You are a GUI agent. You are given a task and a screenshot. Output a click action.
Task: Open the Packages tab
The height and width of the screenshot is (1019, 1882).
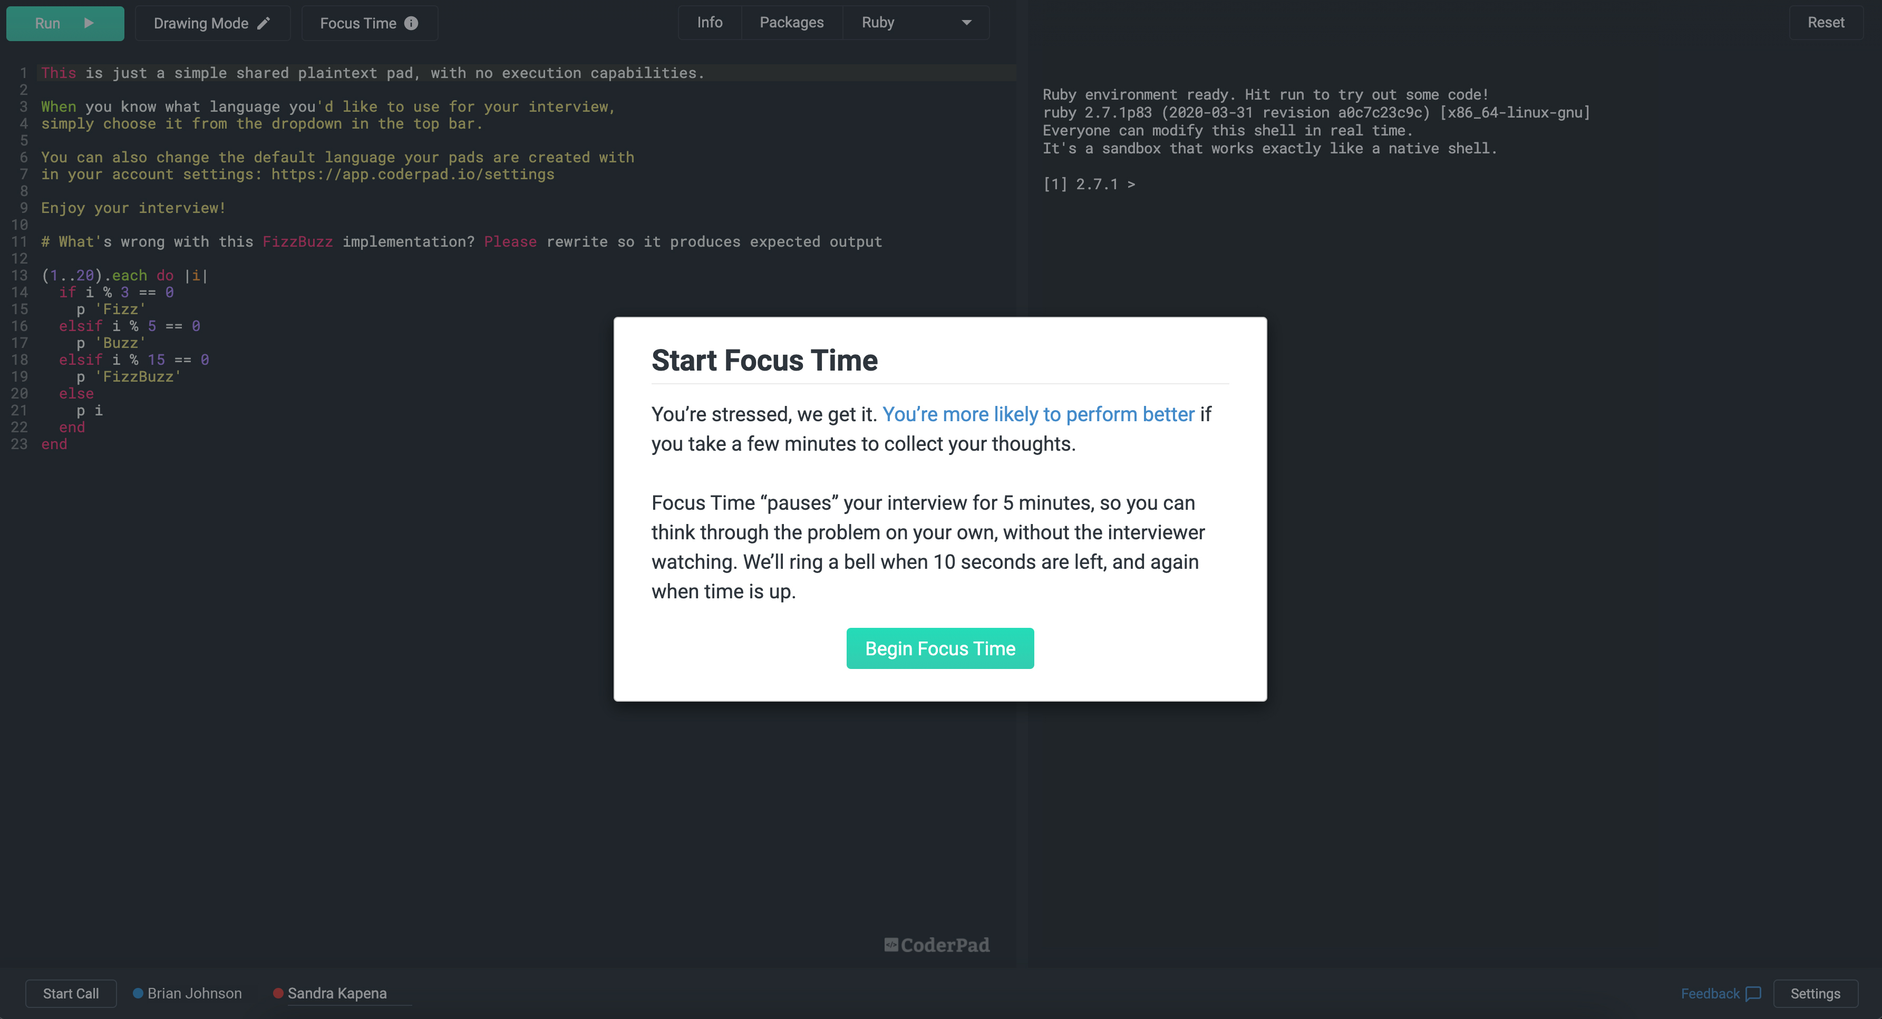pyautogui.click(x=791, y=23)
